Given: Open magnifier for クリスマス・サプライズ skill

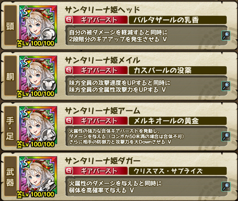Looking at the screenshot, I should pos(226,186).
